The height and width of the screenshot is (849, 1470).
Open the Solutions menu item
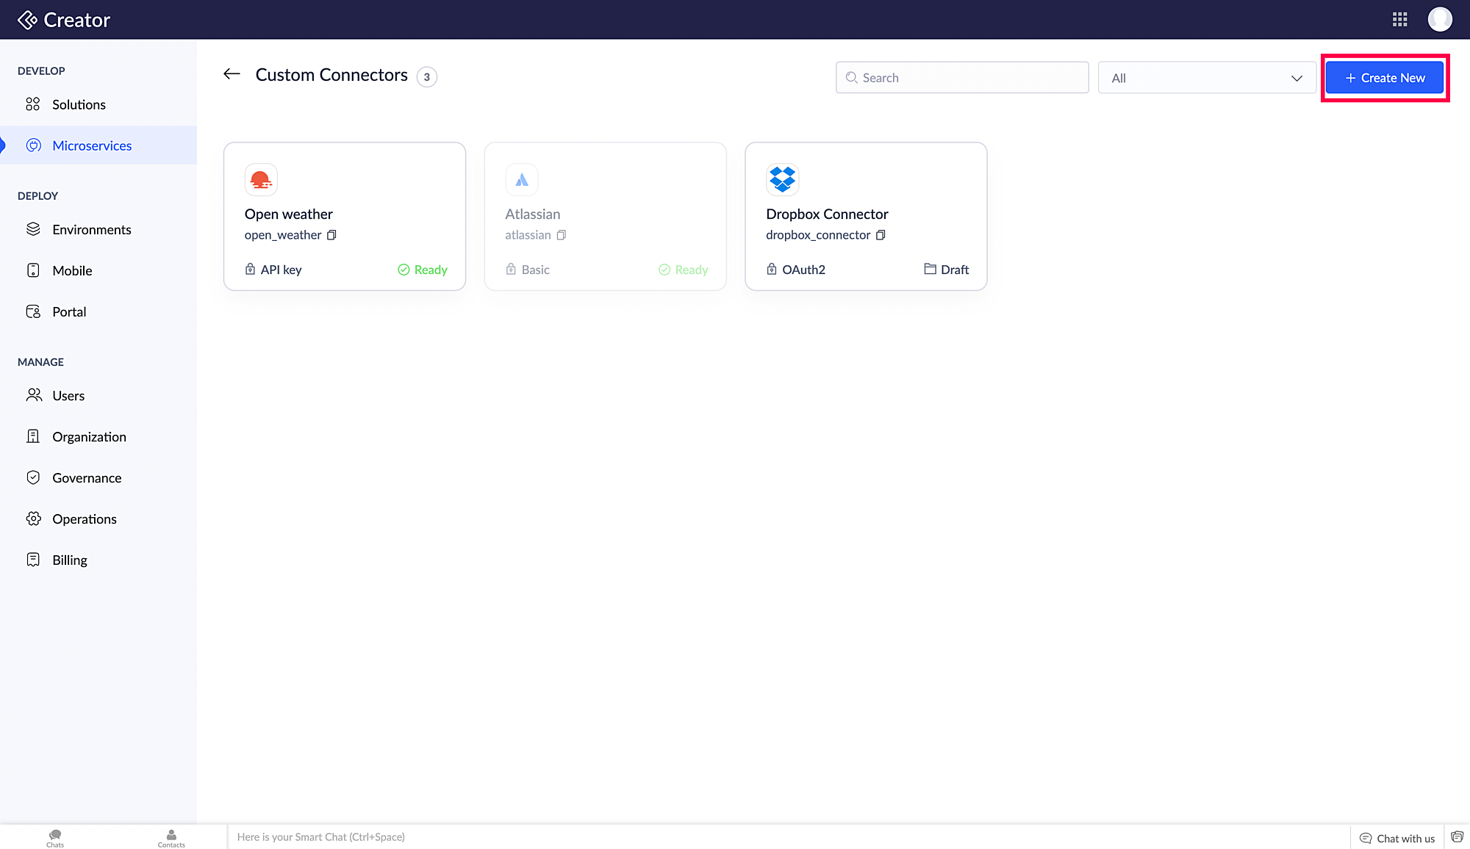79,104
